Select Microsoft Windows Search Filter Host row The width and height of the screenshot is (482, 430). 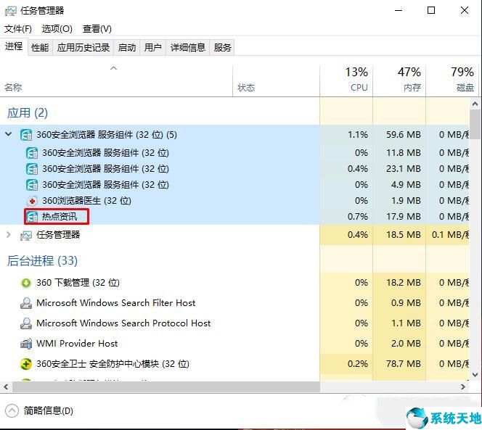[x=235, y=303]
